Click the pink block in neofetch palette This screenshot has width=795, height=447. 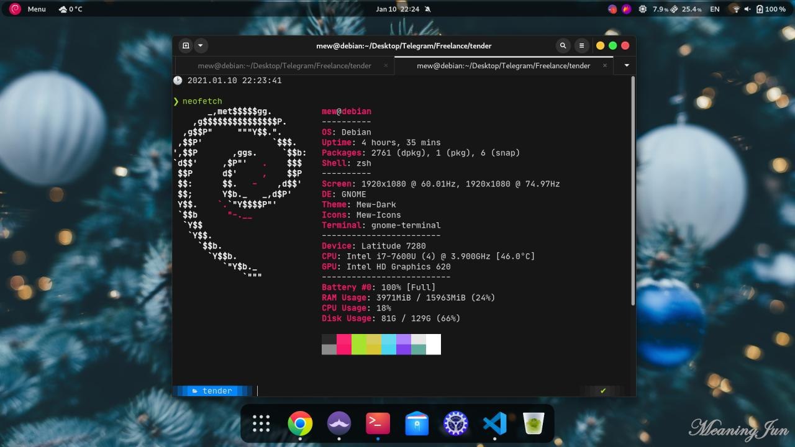(x=344, y=345)
